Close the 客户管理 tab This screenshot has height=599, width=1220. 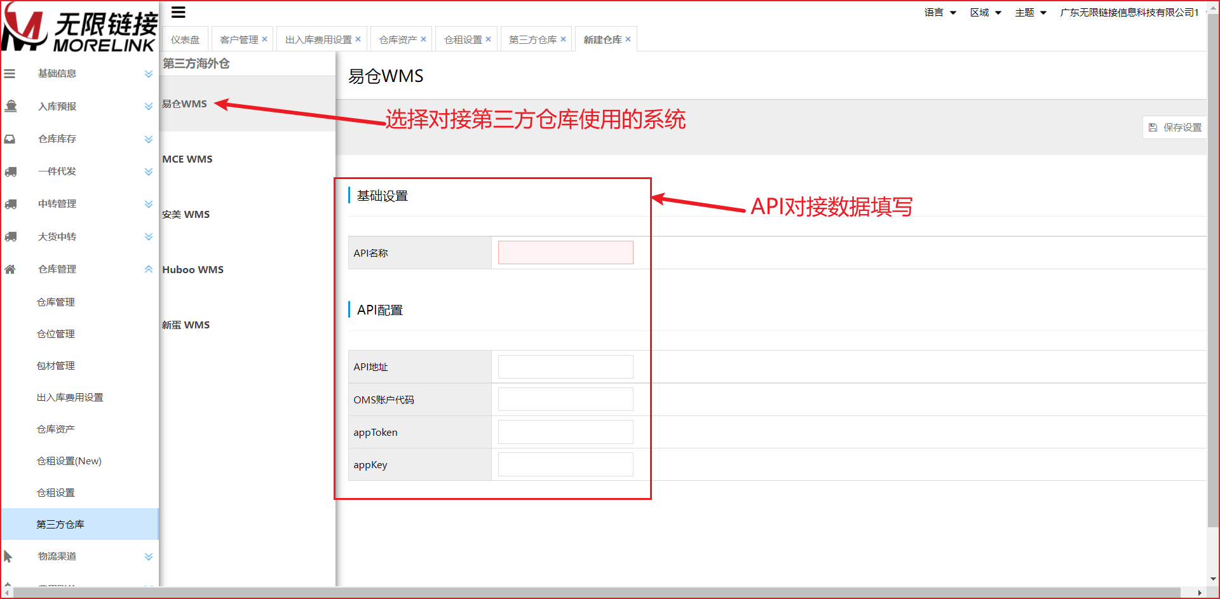265,39
